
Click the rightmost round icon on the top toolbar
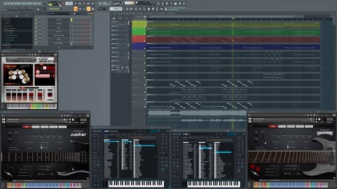(184, 4)
